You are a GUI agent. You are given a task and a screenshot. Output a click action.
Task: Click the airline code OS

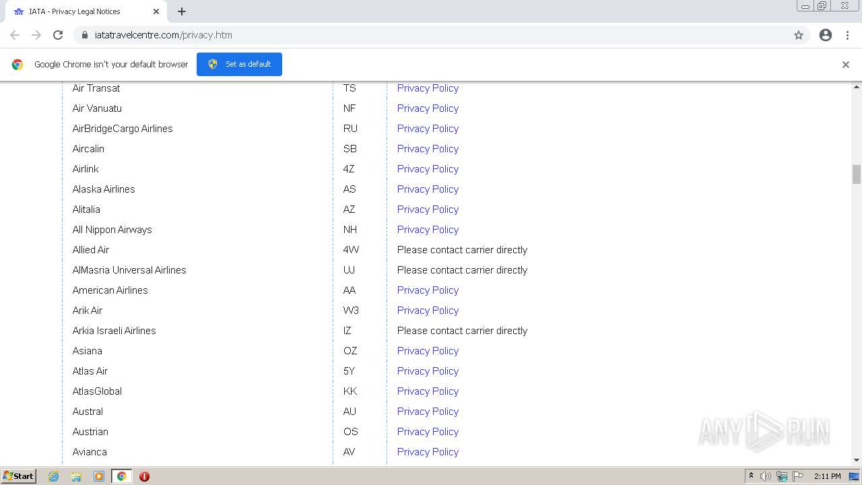351,432
